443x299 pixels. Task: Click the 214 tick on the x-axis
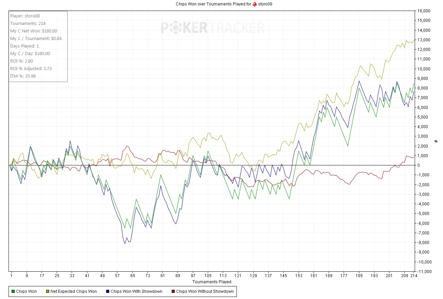[414, 275]
